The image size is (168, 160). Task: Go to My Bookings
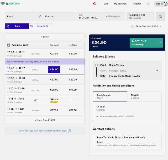[120, 4]
